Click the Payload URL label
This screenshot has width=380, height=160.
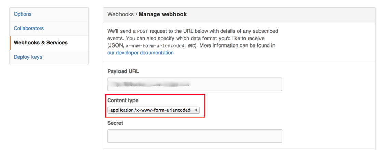click(123, 71)
